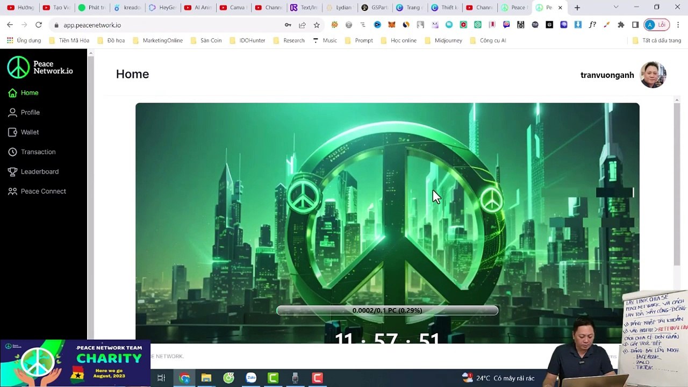Switch to the Hướng YouTube tab
Image resolution: width=688 pixels, height=387 pixels.
pos(21,8)
